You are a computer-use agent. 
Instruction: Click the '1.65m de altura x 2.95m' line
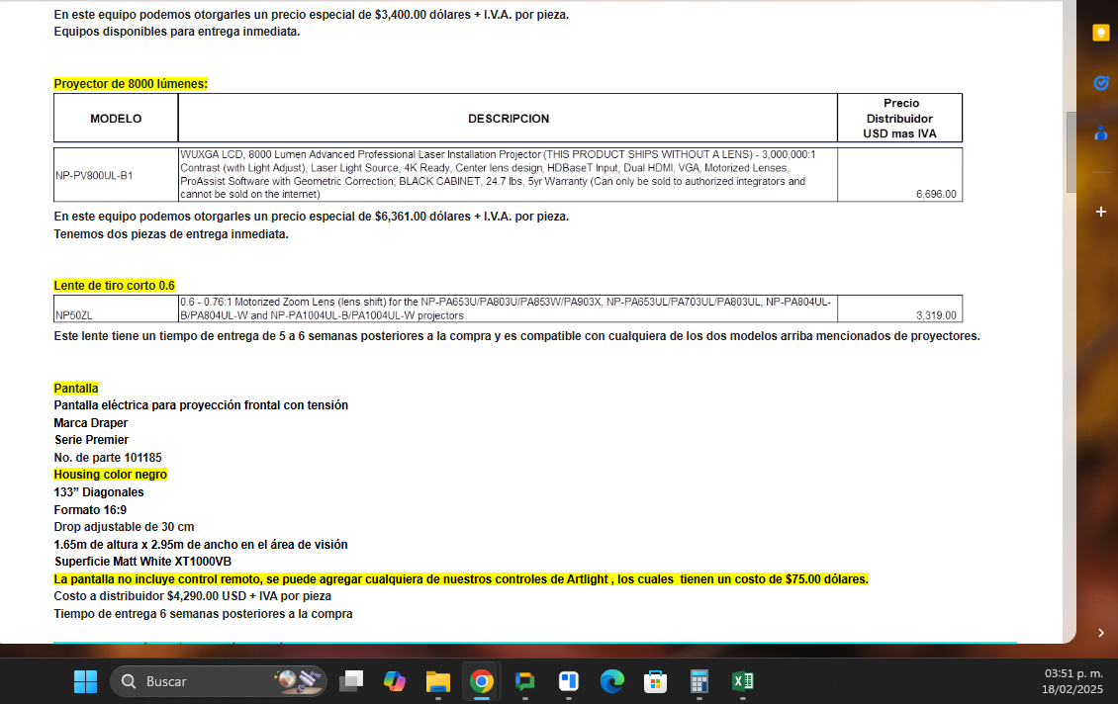(201, 545)
